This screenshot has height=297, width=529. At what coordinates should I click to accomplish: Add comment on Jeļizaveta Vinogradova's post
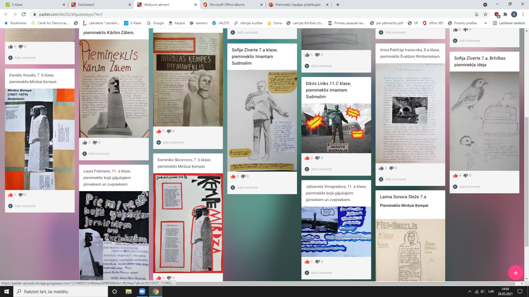[x=321, y=273]
